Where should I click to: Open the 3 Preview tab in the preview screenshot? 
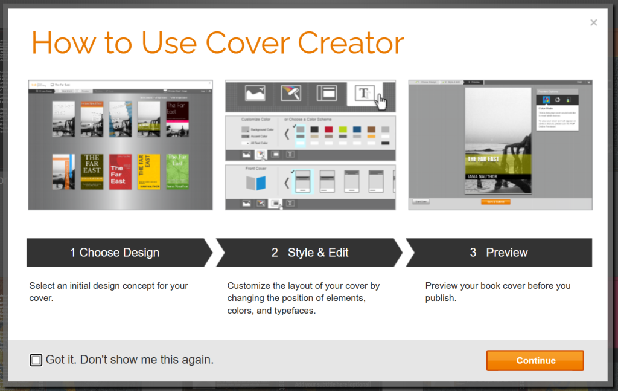tap(474, 82)
